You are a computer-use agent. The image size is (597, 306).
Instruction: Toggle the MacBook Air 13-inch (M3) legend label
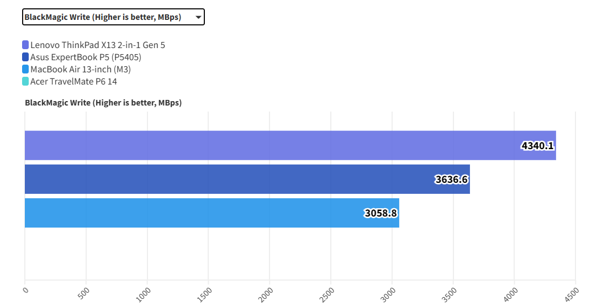click(81, 70)
